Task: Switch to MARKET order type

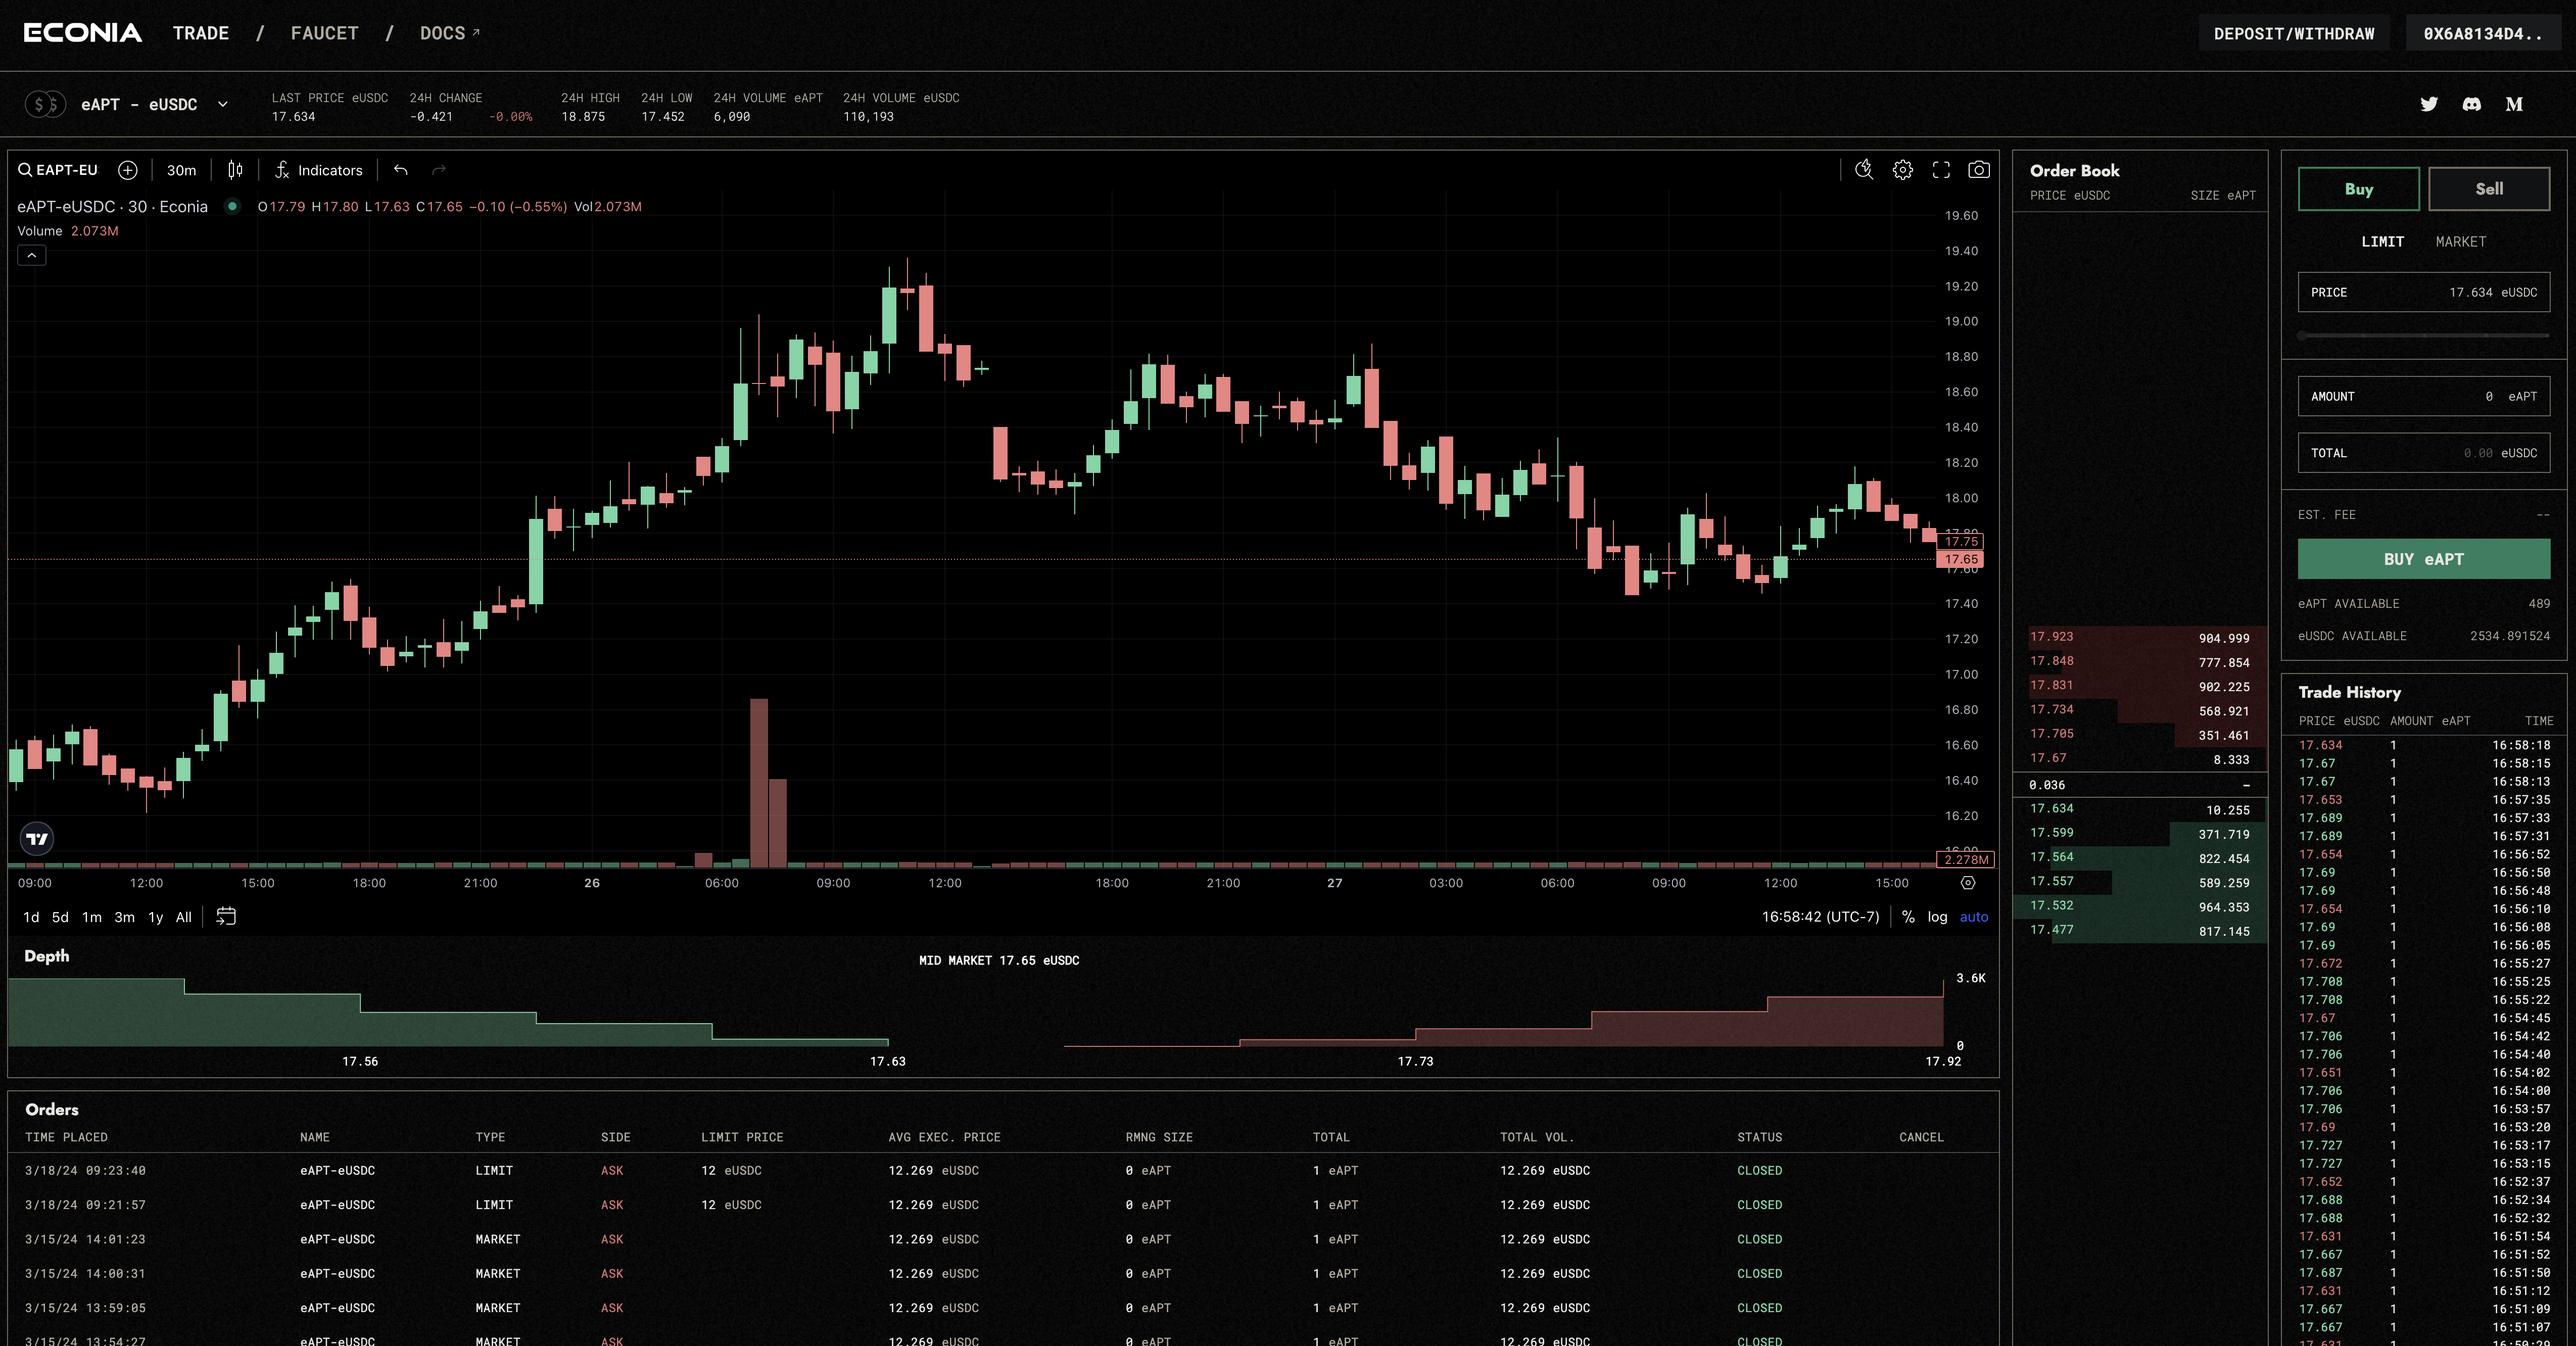Action: coord(2461,242)
